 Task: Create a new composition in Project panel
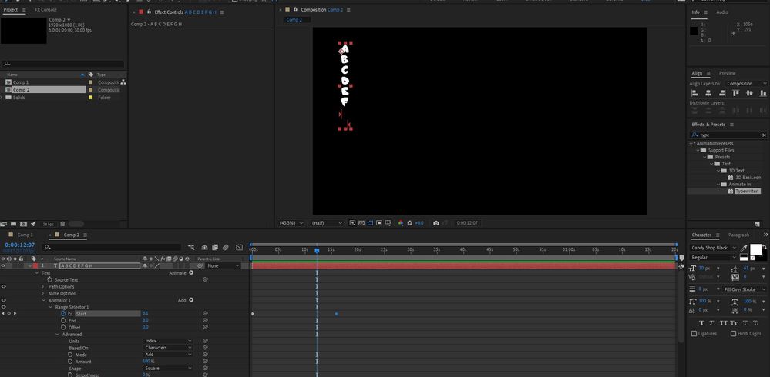pos(24,224)
